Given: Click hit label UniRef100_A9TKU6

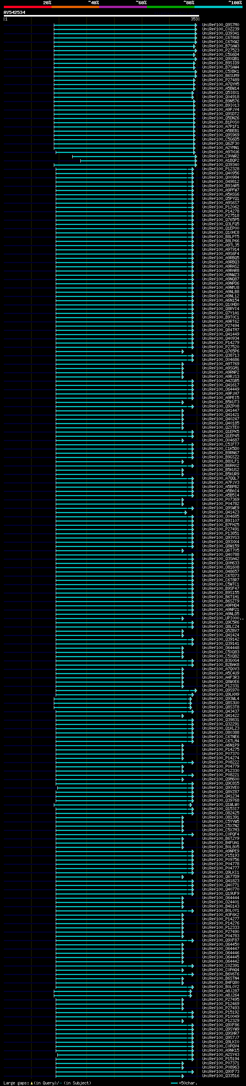Looking at the screenshot, I should 220,152.
